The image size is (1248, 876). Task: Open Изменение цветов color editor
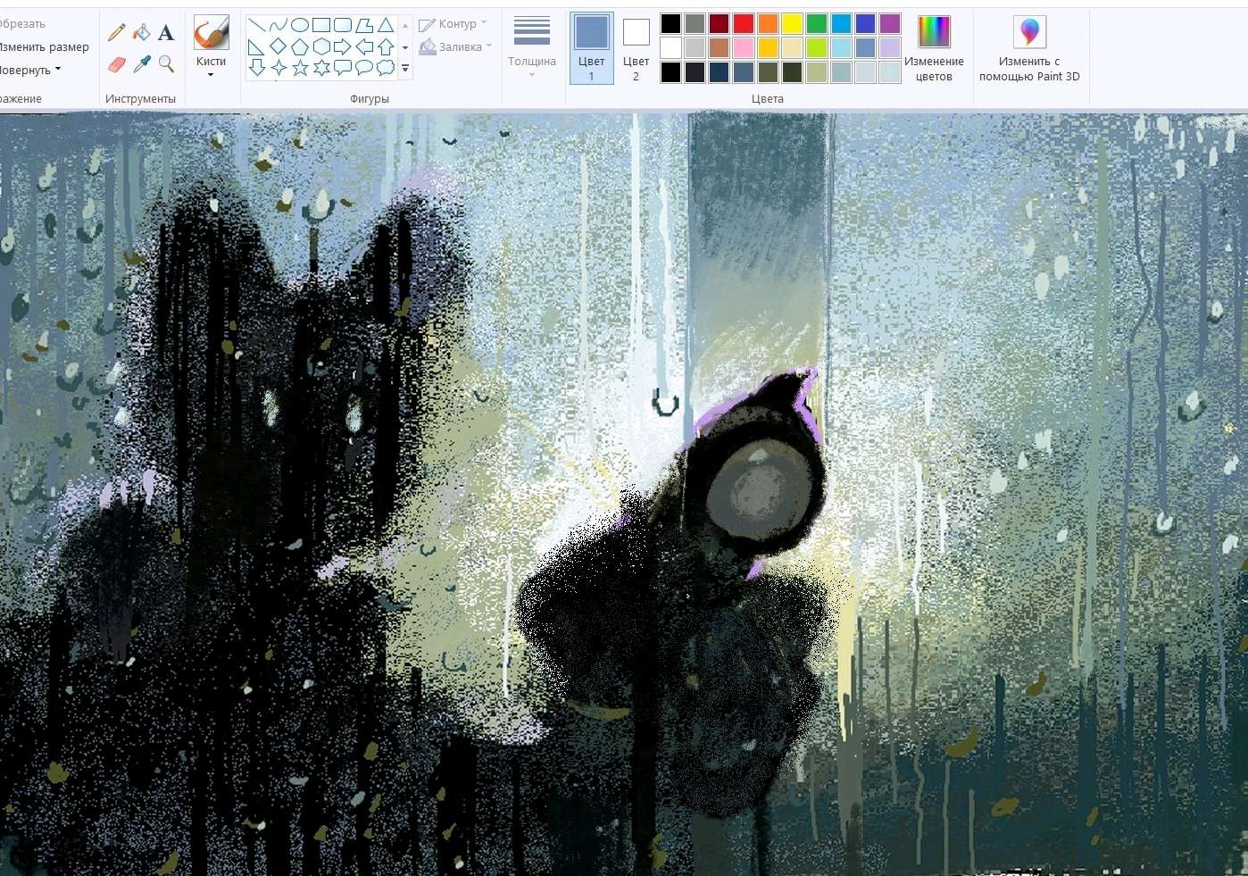coord(934,48)
